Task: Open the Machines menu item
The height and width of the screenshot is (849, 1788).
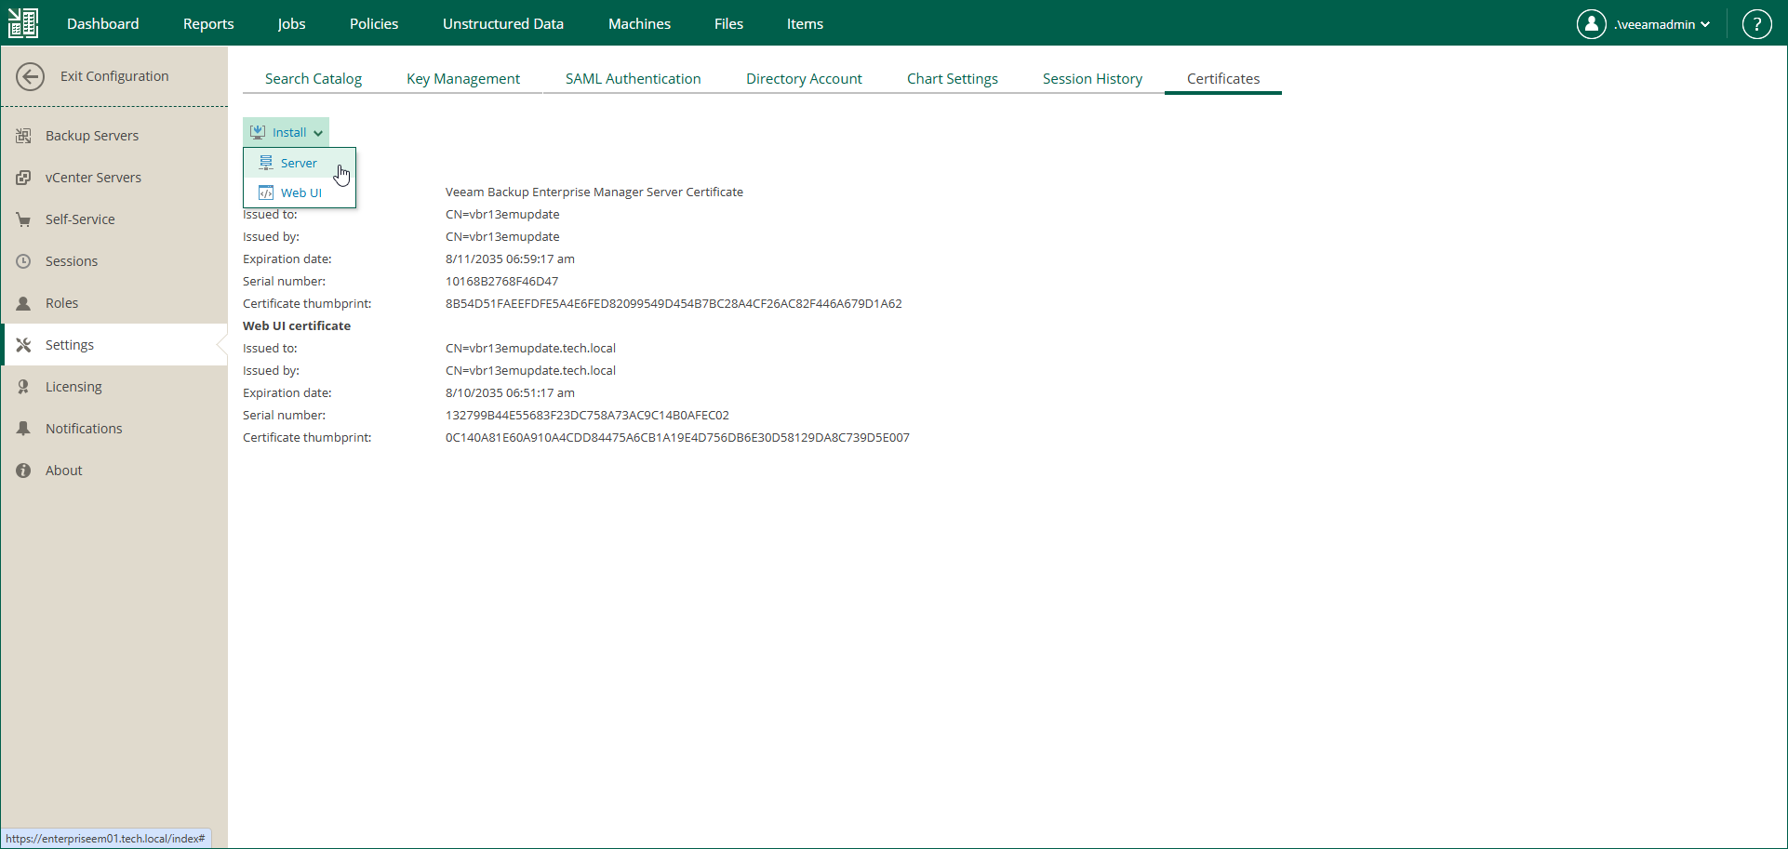Action: [639, 23]
